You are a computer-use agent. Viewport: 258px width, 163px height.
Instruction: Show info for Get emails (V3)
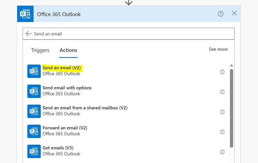[222, 152]
